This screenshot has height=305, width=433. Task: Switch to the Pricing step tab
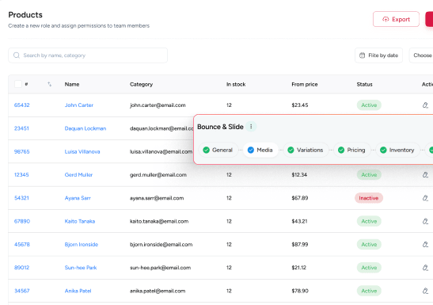pos(351,150)
